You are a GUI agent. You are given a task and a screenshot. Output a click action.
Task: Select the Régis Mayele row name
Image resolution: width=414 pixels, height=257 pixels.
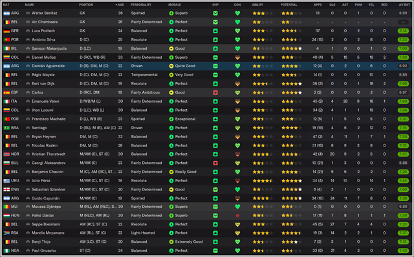pos(43,75)
